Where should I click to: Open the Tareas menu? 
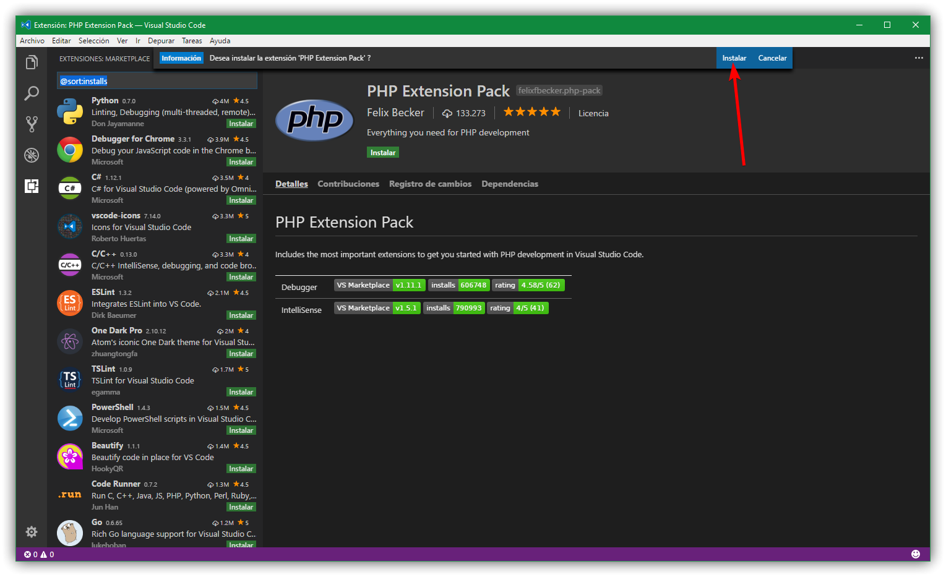(x=192, y=41)
